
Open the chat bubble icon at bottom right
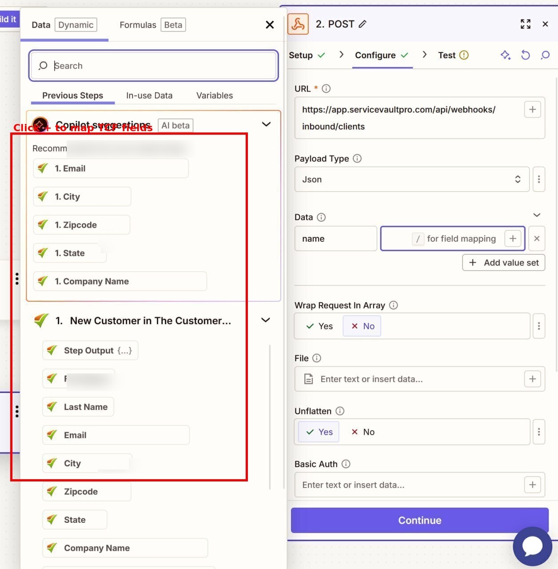[x=532, y=546]
